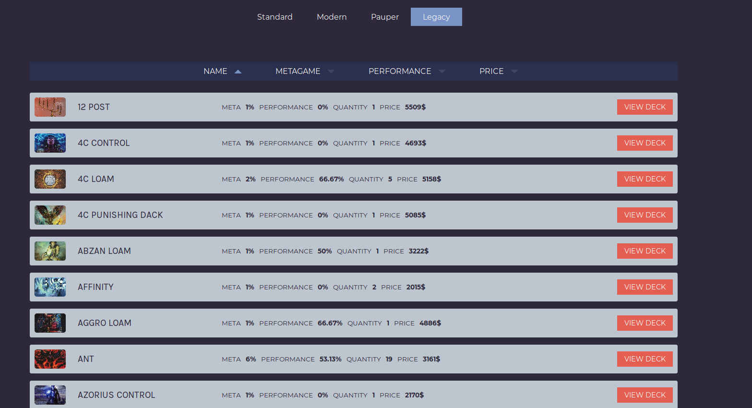Click the 12 POST deck name
This screenshot has width=752, height=408.
[94, 107]
